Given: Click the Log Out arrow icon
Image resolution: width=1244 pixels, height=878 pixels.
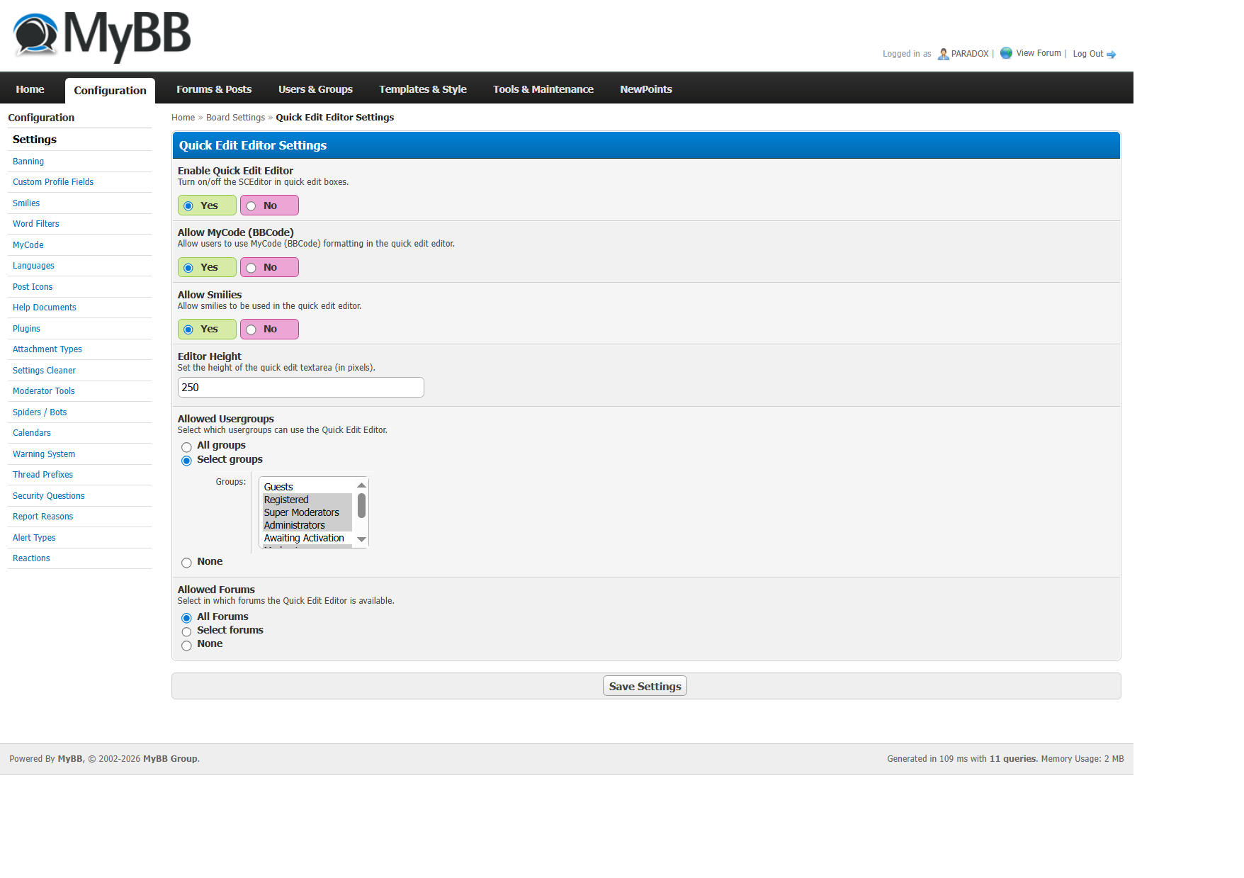Looking at the screenshot, I should pyautogui.click(x=1111, y=55).
